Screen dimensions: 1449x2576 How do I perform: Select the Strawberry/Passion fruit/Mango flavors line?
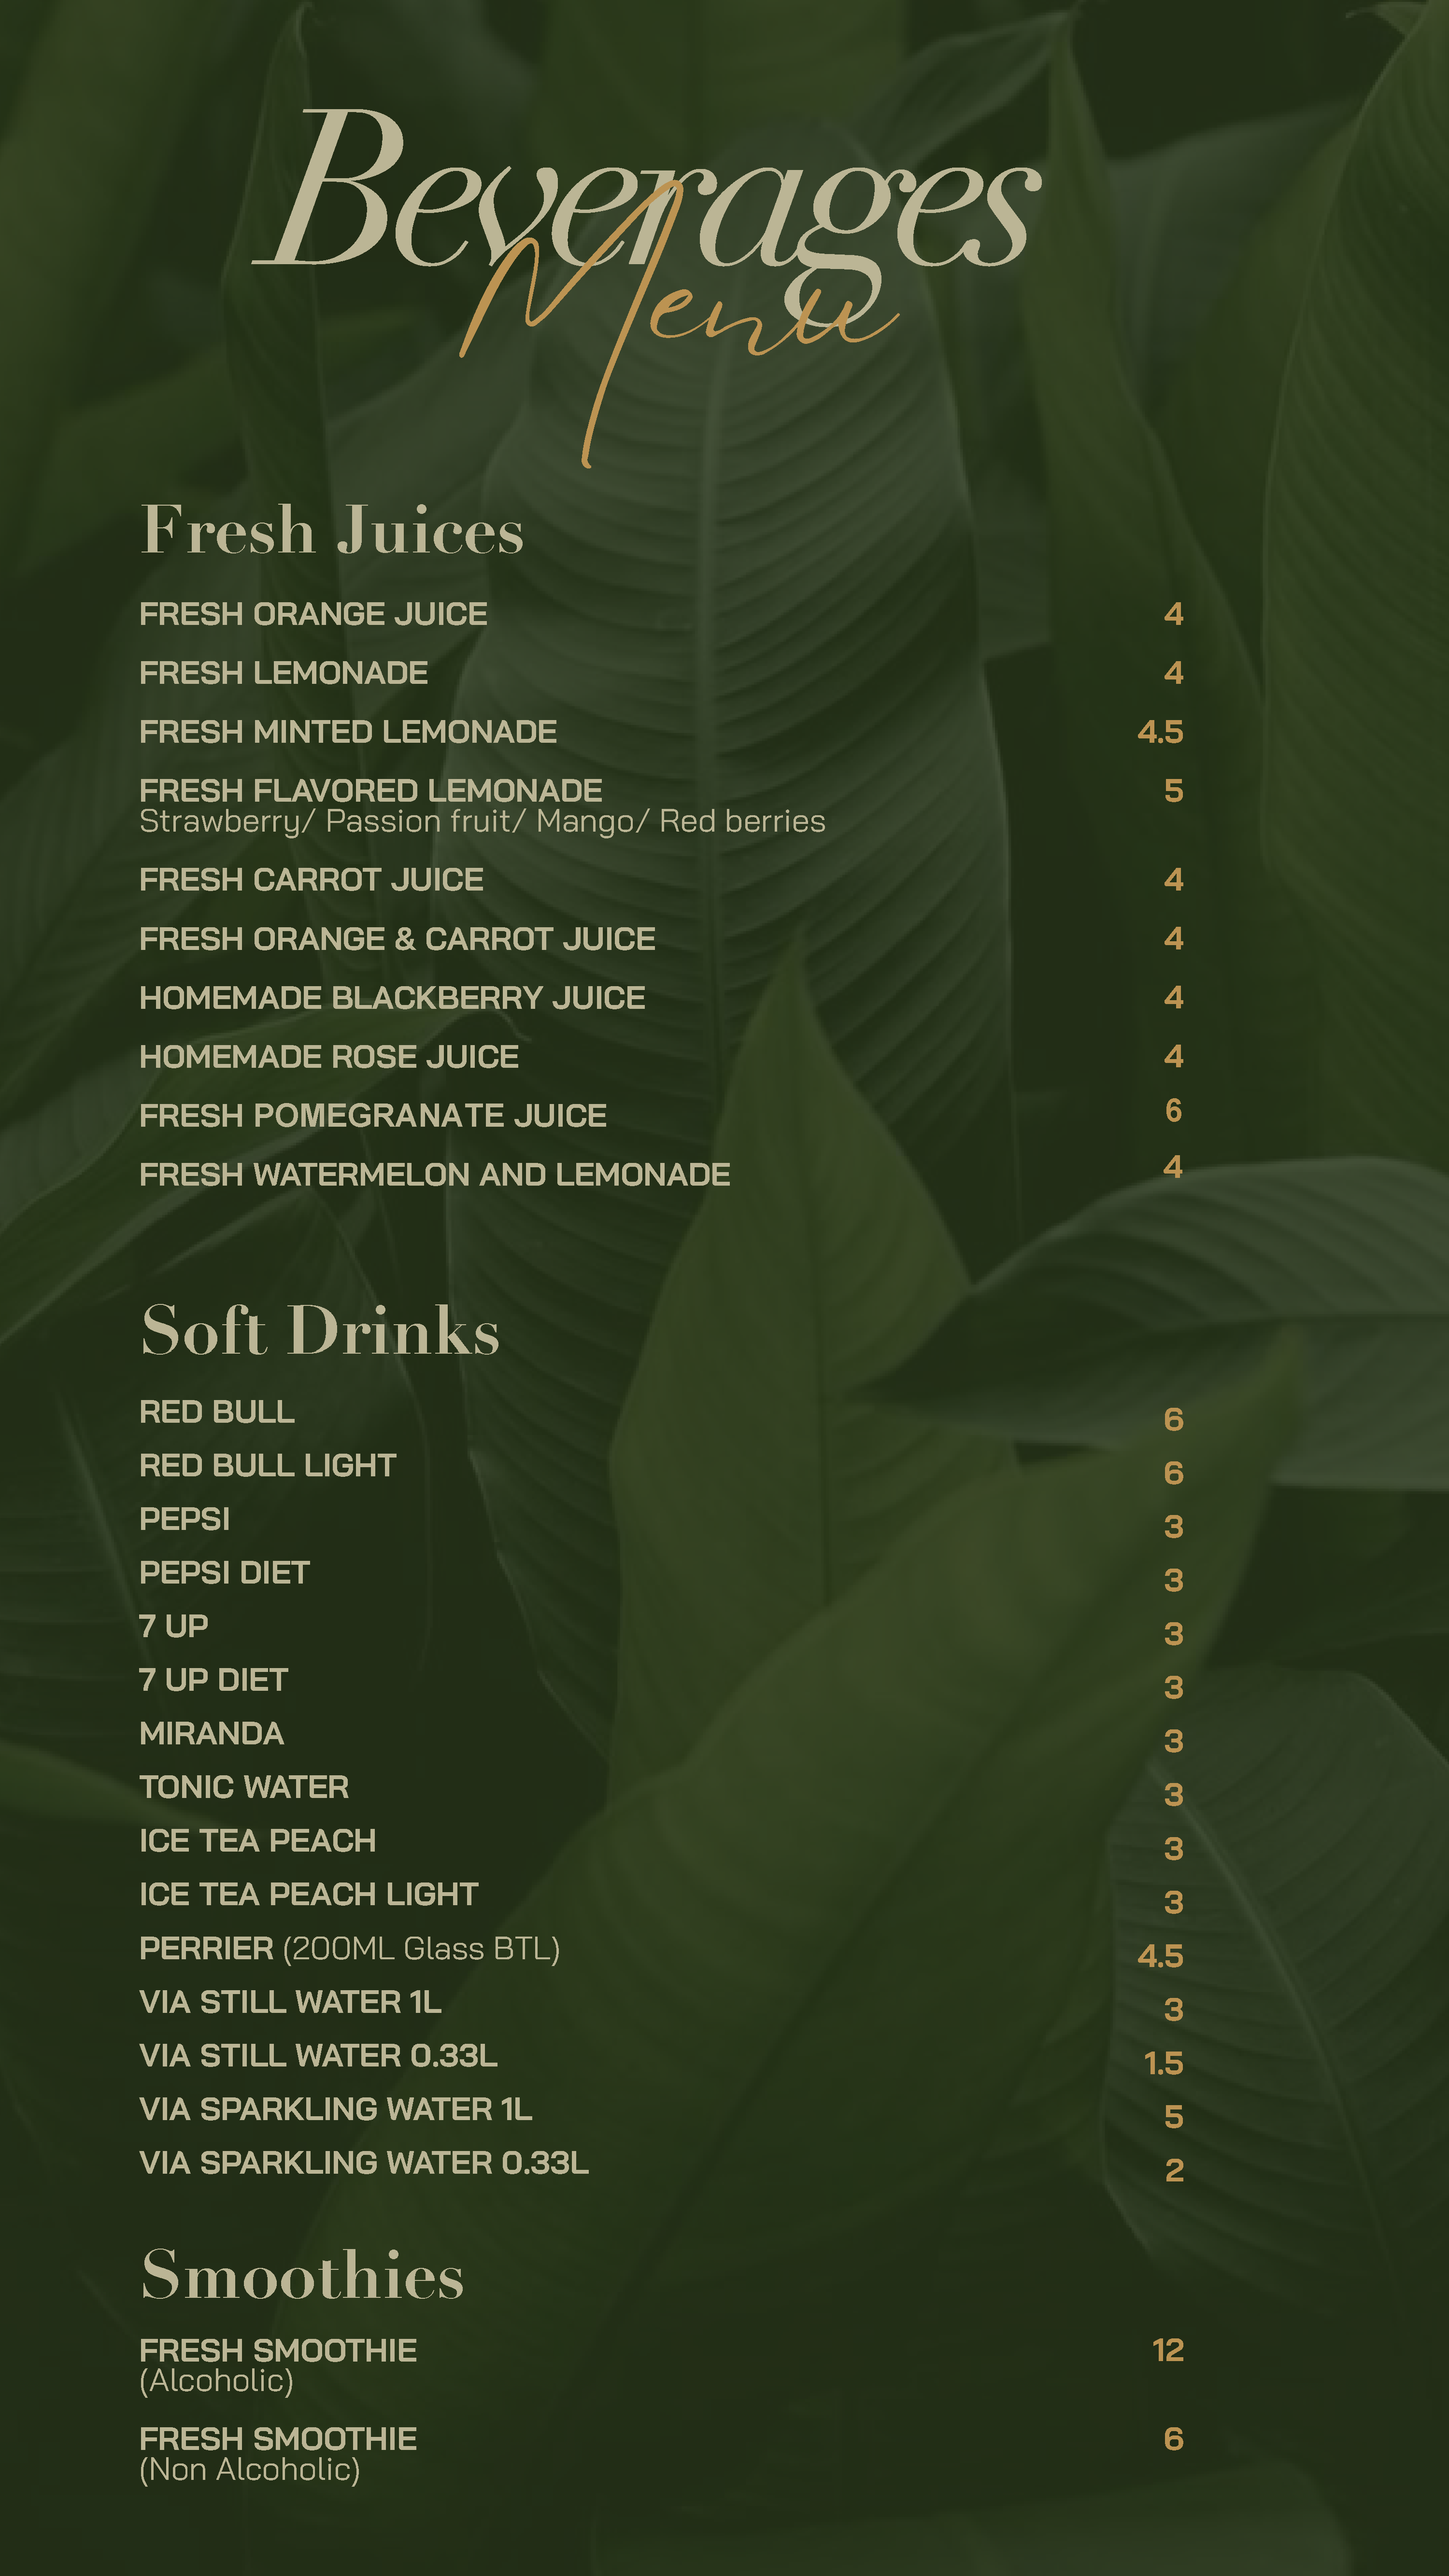tap(482, 822)
